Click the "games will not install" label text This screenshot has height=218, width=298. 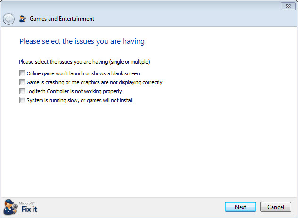tap(110, 100)
